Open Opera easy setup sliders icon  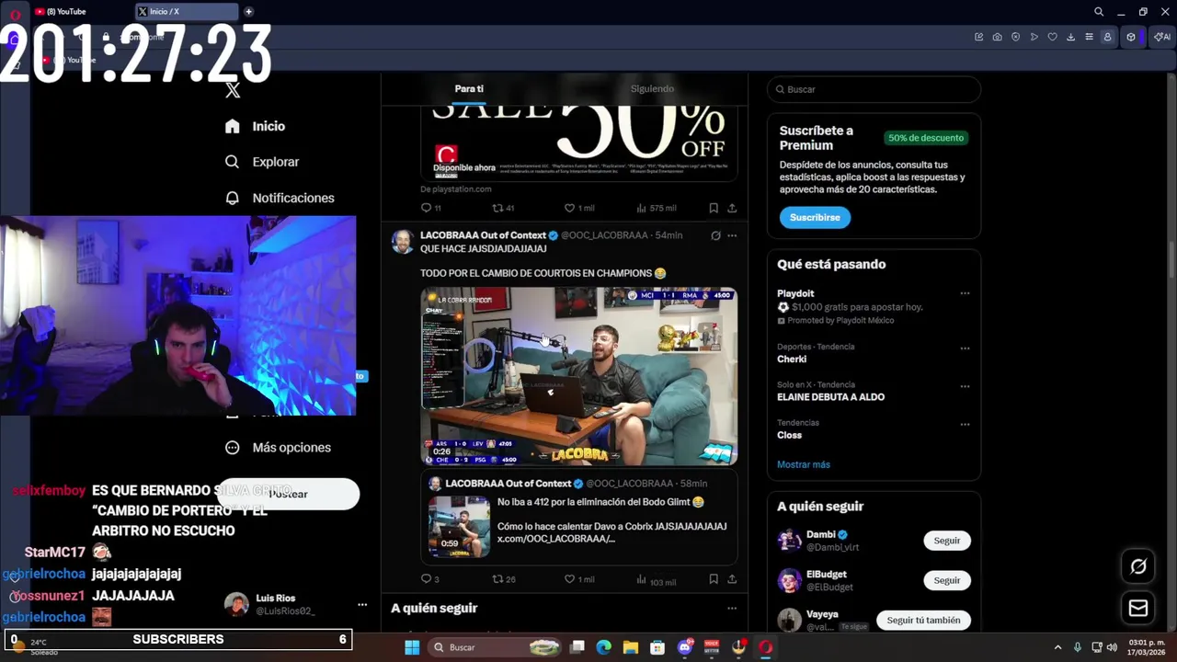pos(1089,37)
